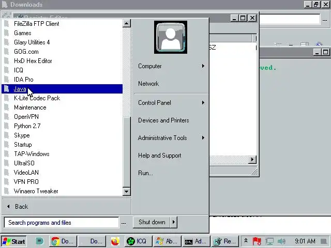Image resolution: width=331 pixels, height=248 pixels.
Task: Click the folder icon beside Games
Action: tap(7, 33)
